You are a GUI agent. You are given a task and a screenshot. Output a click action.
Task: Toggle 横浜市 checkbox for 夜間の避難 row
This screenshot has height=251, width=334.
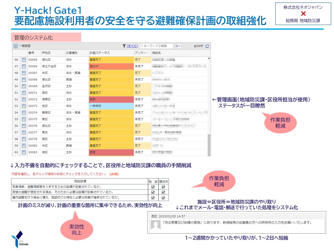point(164,192)
